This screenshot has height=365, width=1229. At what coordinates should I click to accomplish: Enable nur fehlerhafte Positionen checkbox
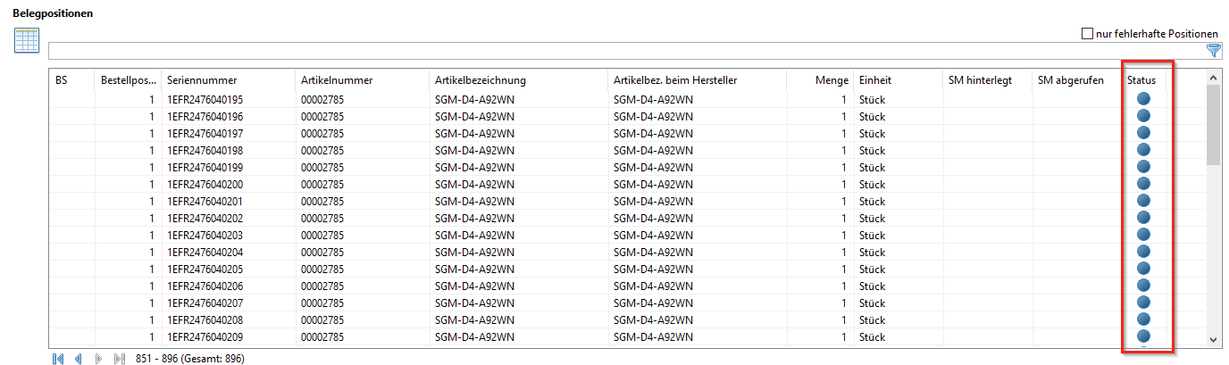coord(1087,34)
